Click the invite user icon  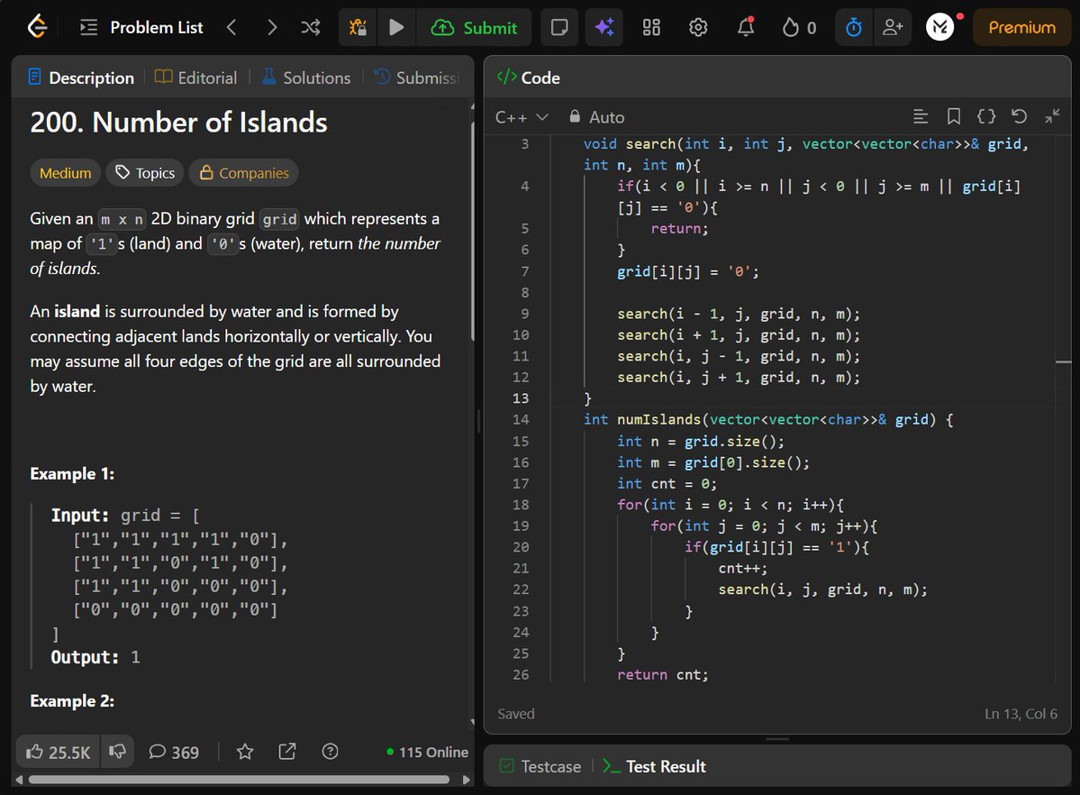click(x=893, y=28)
